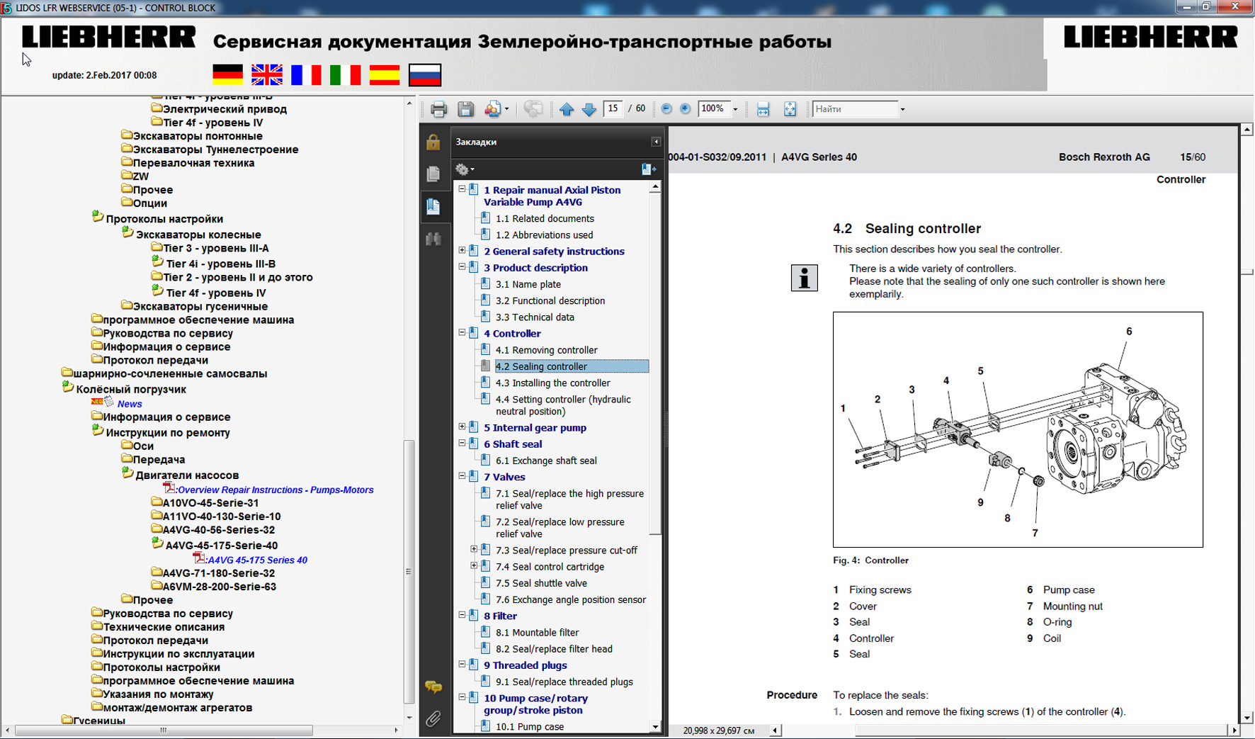Image resolution: width=1255 pixels, height=739 pixels.
Task: Open the search binoculars sidebar panel
Action: tap(433, 239)
